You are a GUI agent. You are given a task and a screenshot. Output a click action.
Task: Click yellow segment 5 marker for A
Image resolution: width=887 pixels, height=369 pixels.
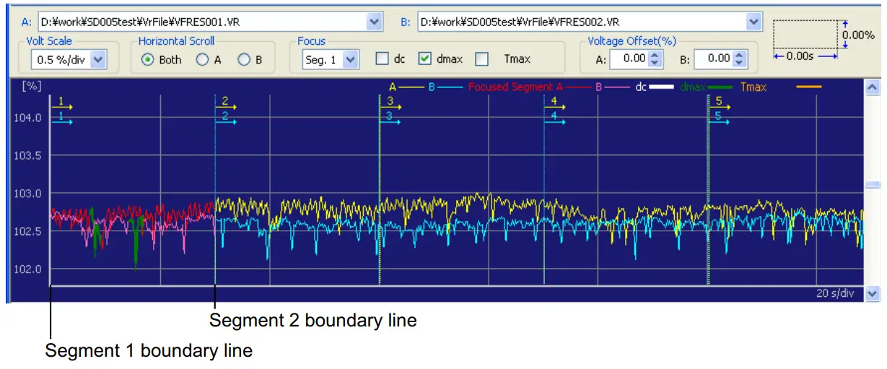[x=720, y=103]
